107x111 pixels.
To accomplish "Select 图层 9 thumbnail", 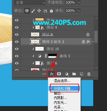I will [x=40, y=27].
